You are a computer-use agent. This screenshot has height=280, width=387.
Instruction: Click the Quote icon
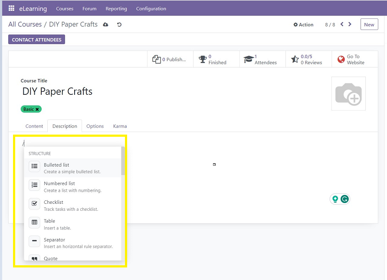[34, 258]
